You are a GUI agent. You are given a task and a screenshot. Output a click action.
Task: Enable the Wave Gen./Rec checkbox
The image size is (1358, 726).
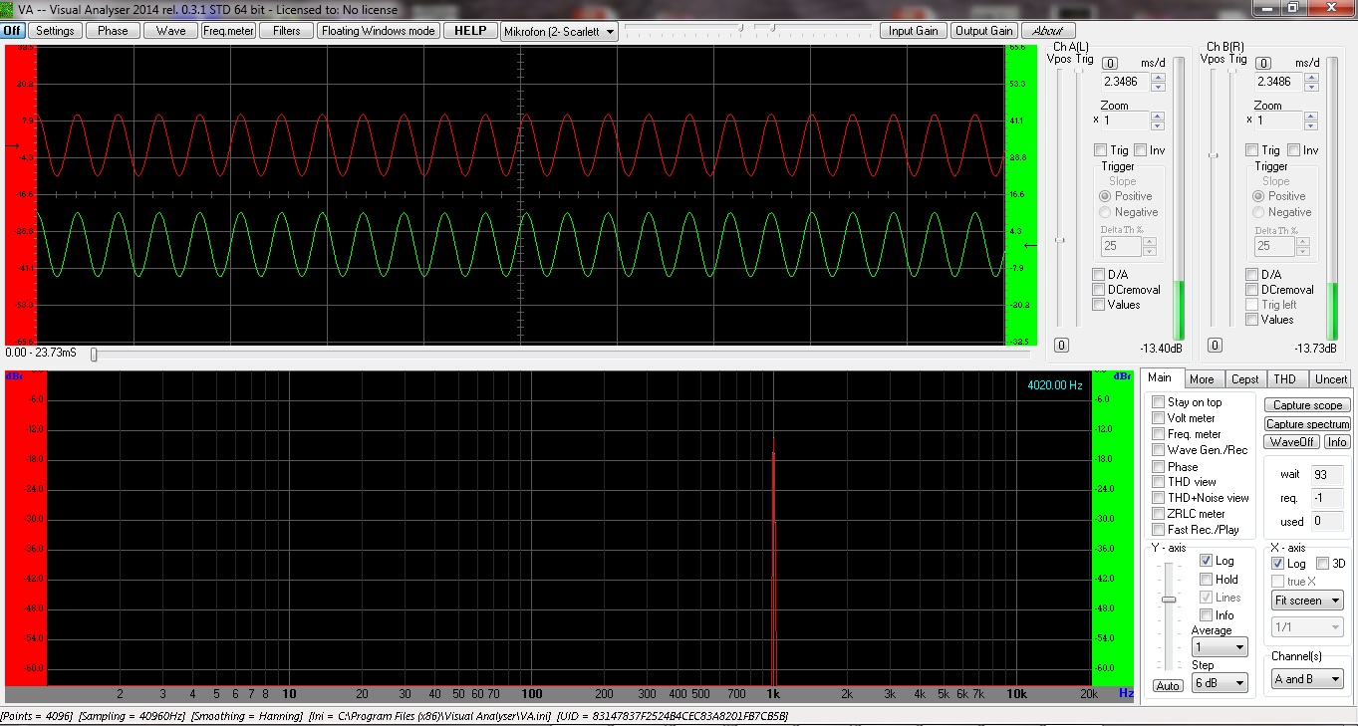[1159, 450]
